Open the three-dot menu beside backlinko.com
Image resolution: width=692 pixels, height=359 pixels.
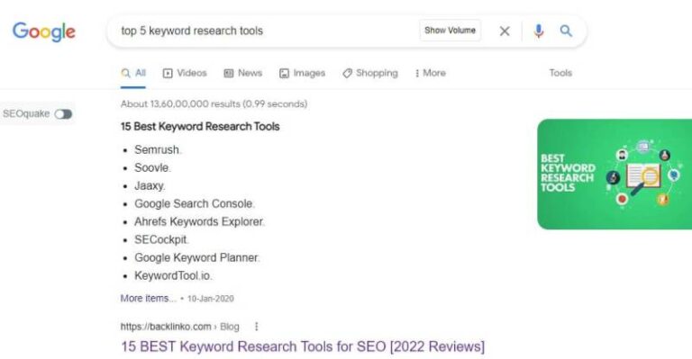coord(257,327)
